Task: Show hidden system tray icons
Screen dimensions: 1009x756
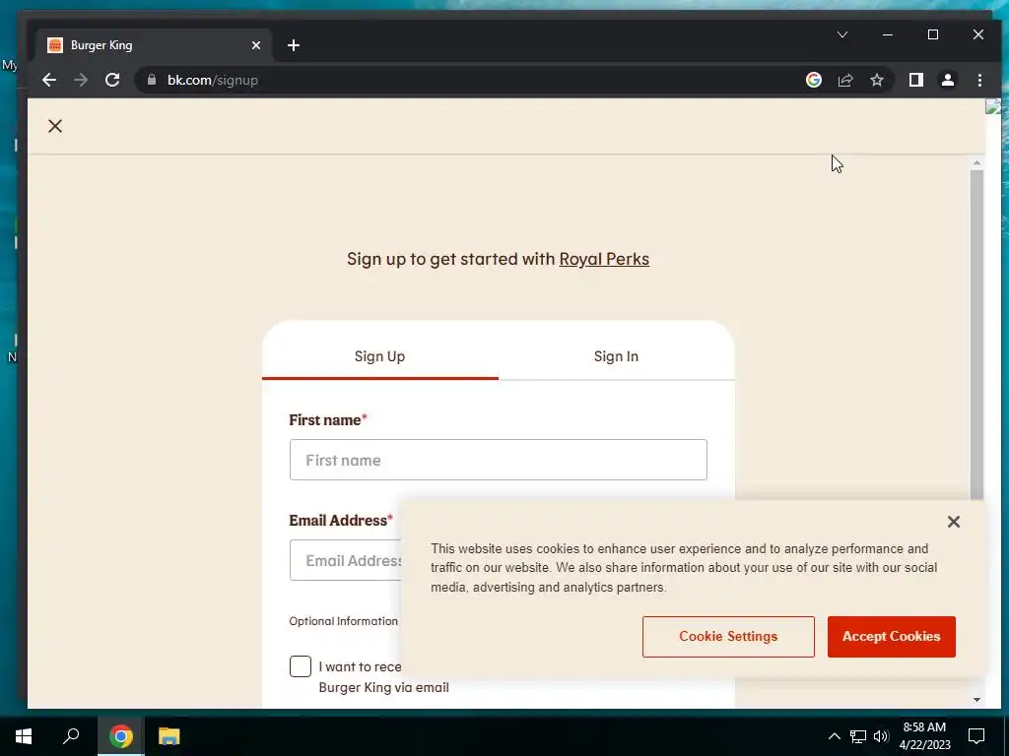Action: [834, 736]
